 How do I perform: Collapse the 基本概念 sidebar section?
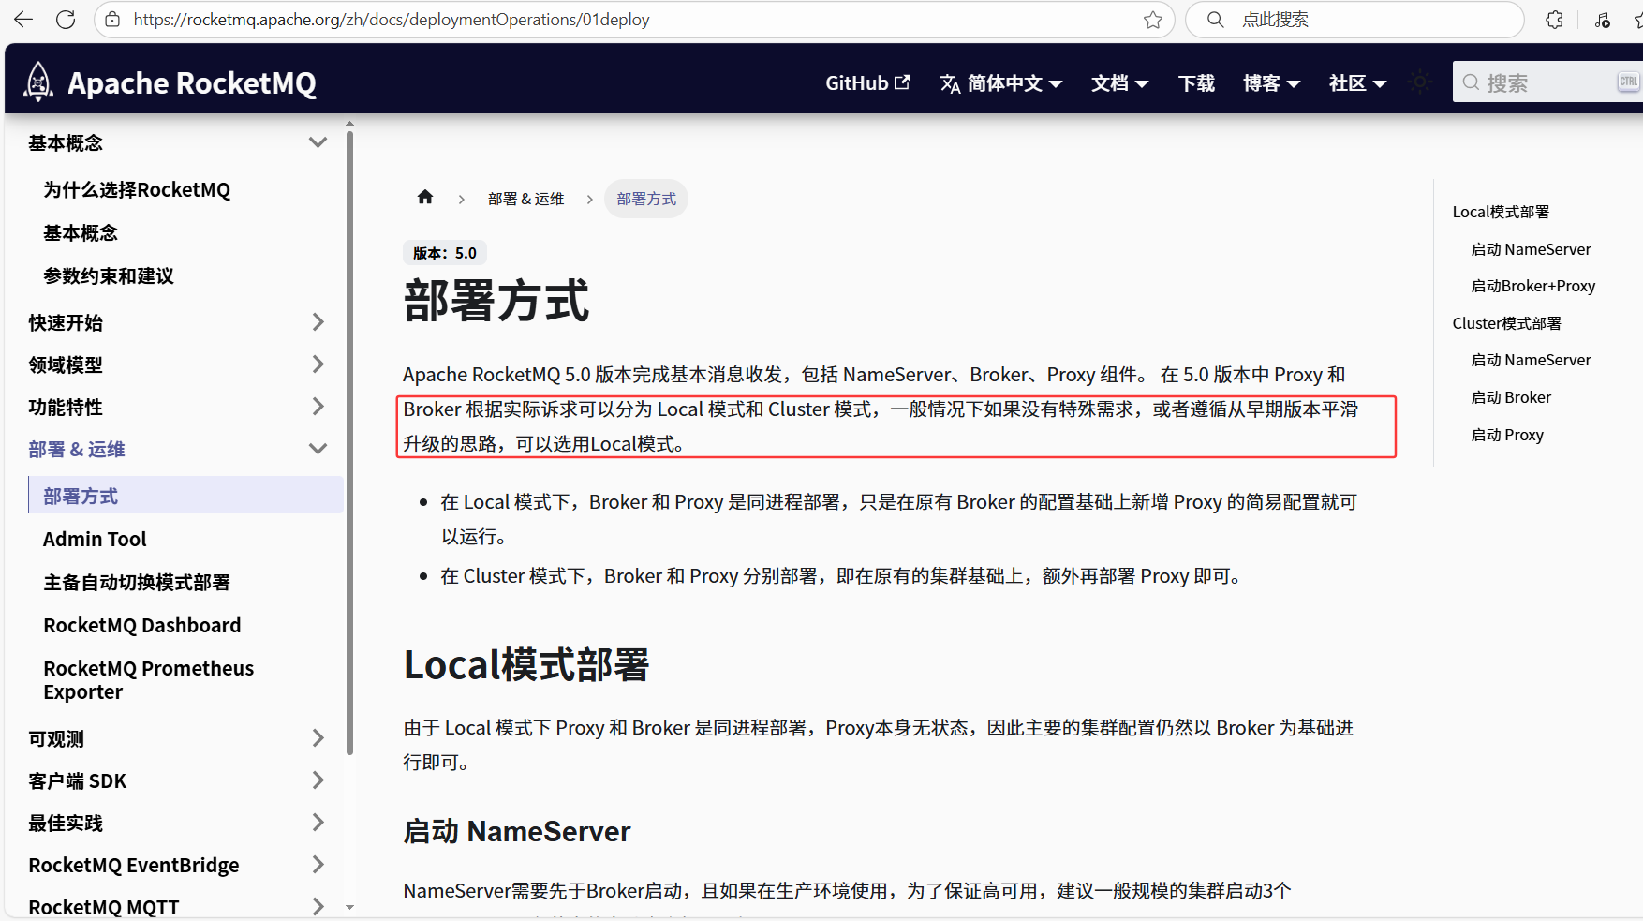coord(318,142)
